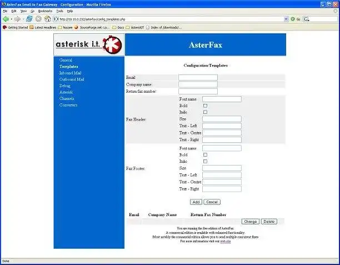Click Fax Header Font name field

click(x=222, y=99)
